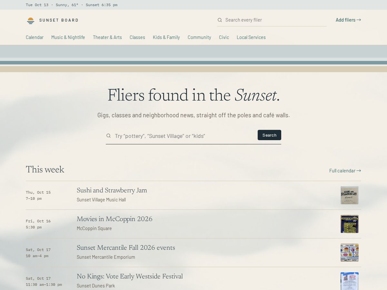The width and height of the screenshot is (387, 290).
Task: Open No Kings: Vote Early Westside Festival
Action: (x=130, y=276)
